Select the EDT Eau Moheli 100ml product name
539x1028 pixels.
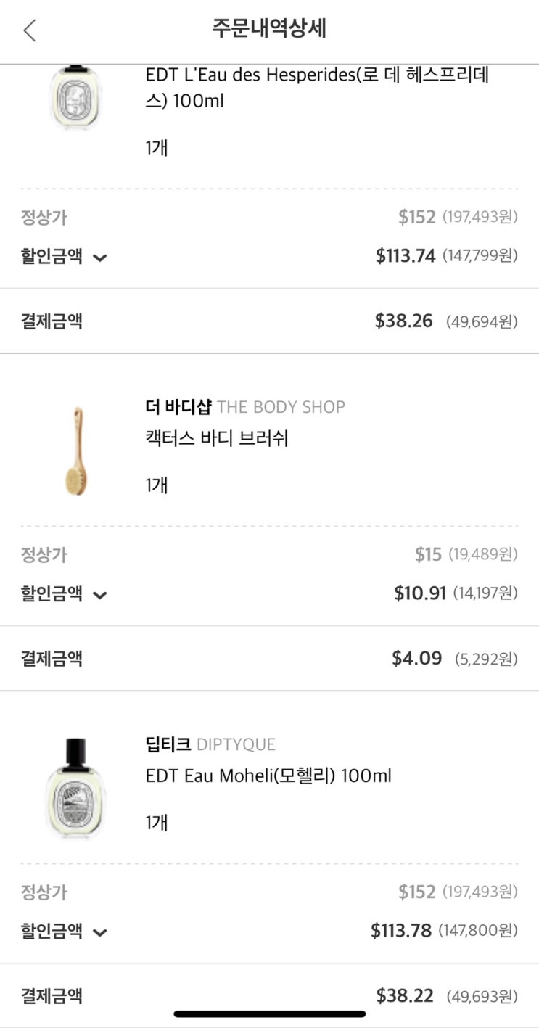click(x=268, y=776)
